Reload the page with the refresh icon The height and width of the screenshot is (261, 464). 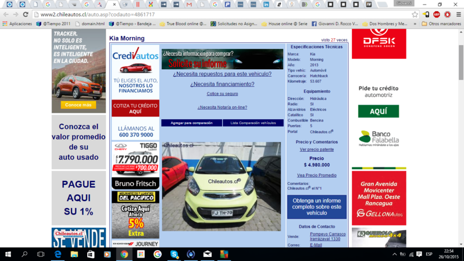(x=26, y=14)
